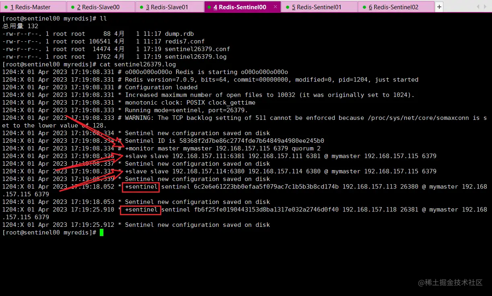Click the 'Redis is starting' log line
492x296 pixels.
(145, 72)
